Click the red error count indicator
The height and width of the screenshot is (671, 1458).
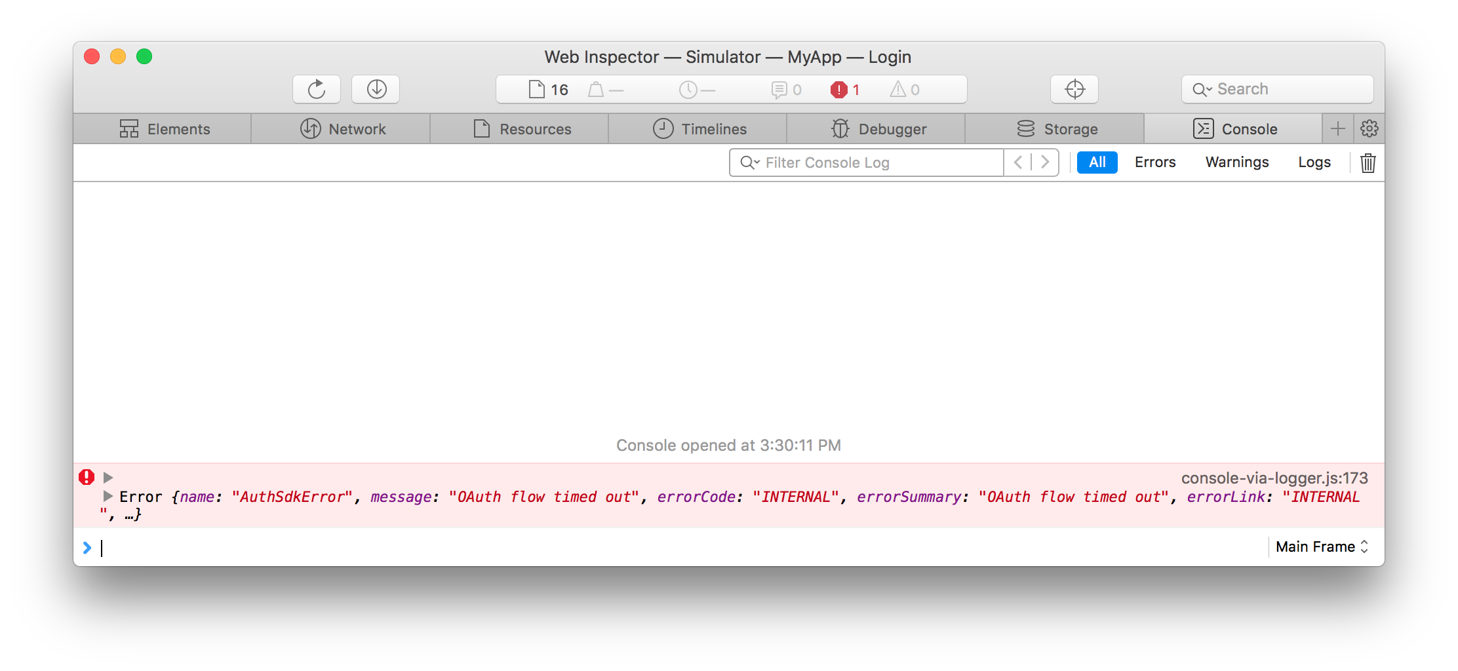(844, 90)
